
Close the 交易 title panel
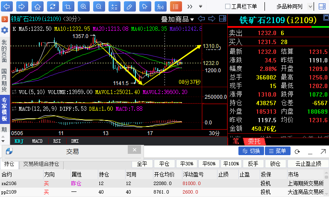coord(135,150)
